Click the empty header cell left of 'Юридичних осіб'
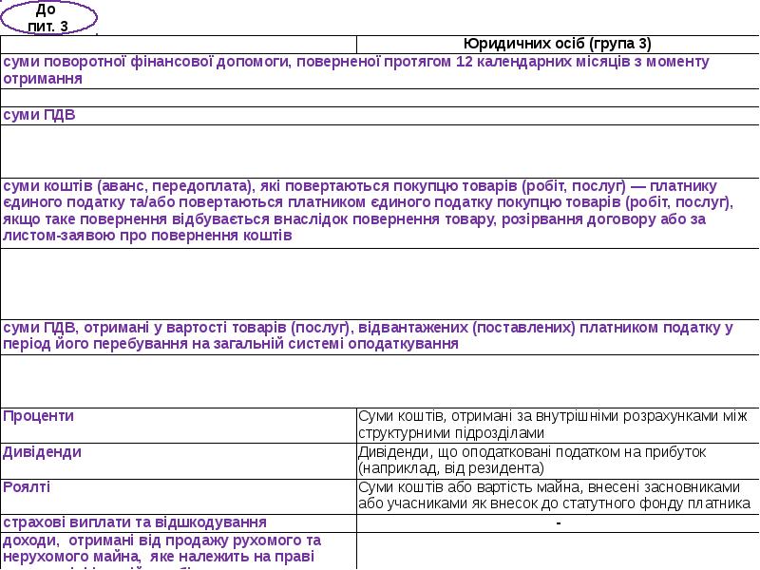This screenshot has height=570, width=760. (x=179, y=44)
